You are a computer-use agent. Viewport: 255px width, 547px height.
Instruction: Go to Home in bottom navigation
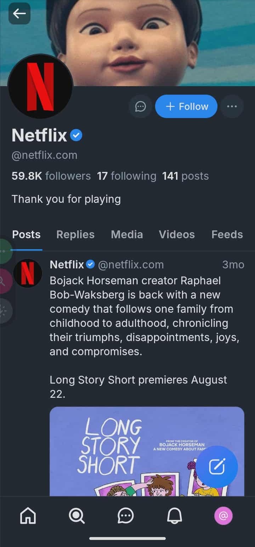tap(28, 516)
